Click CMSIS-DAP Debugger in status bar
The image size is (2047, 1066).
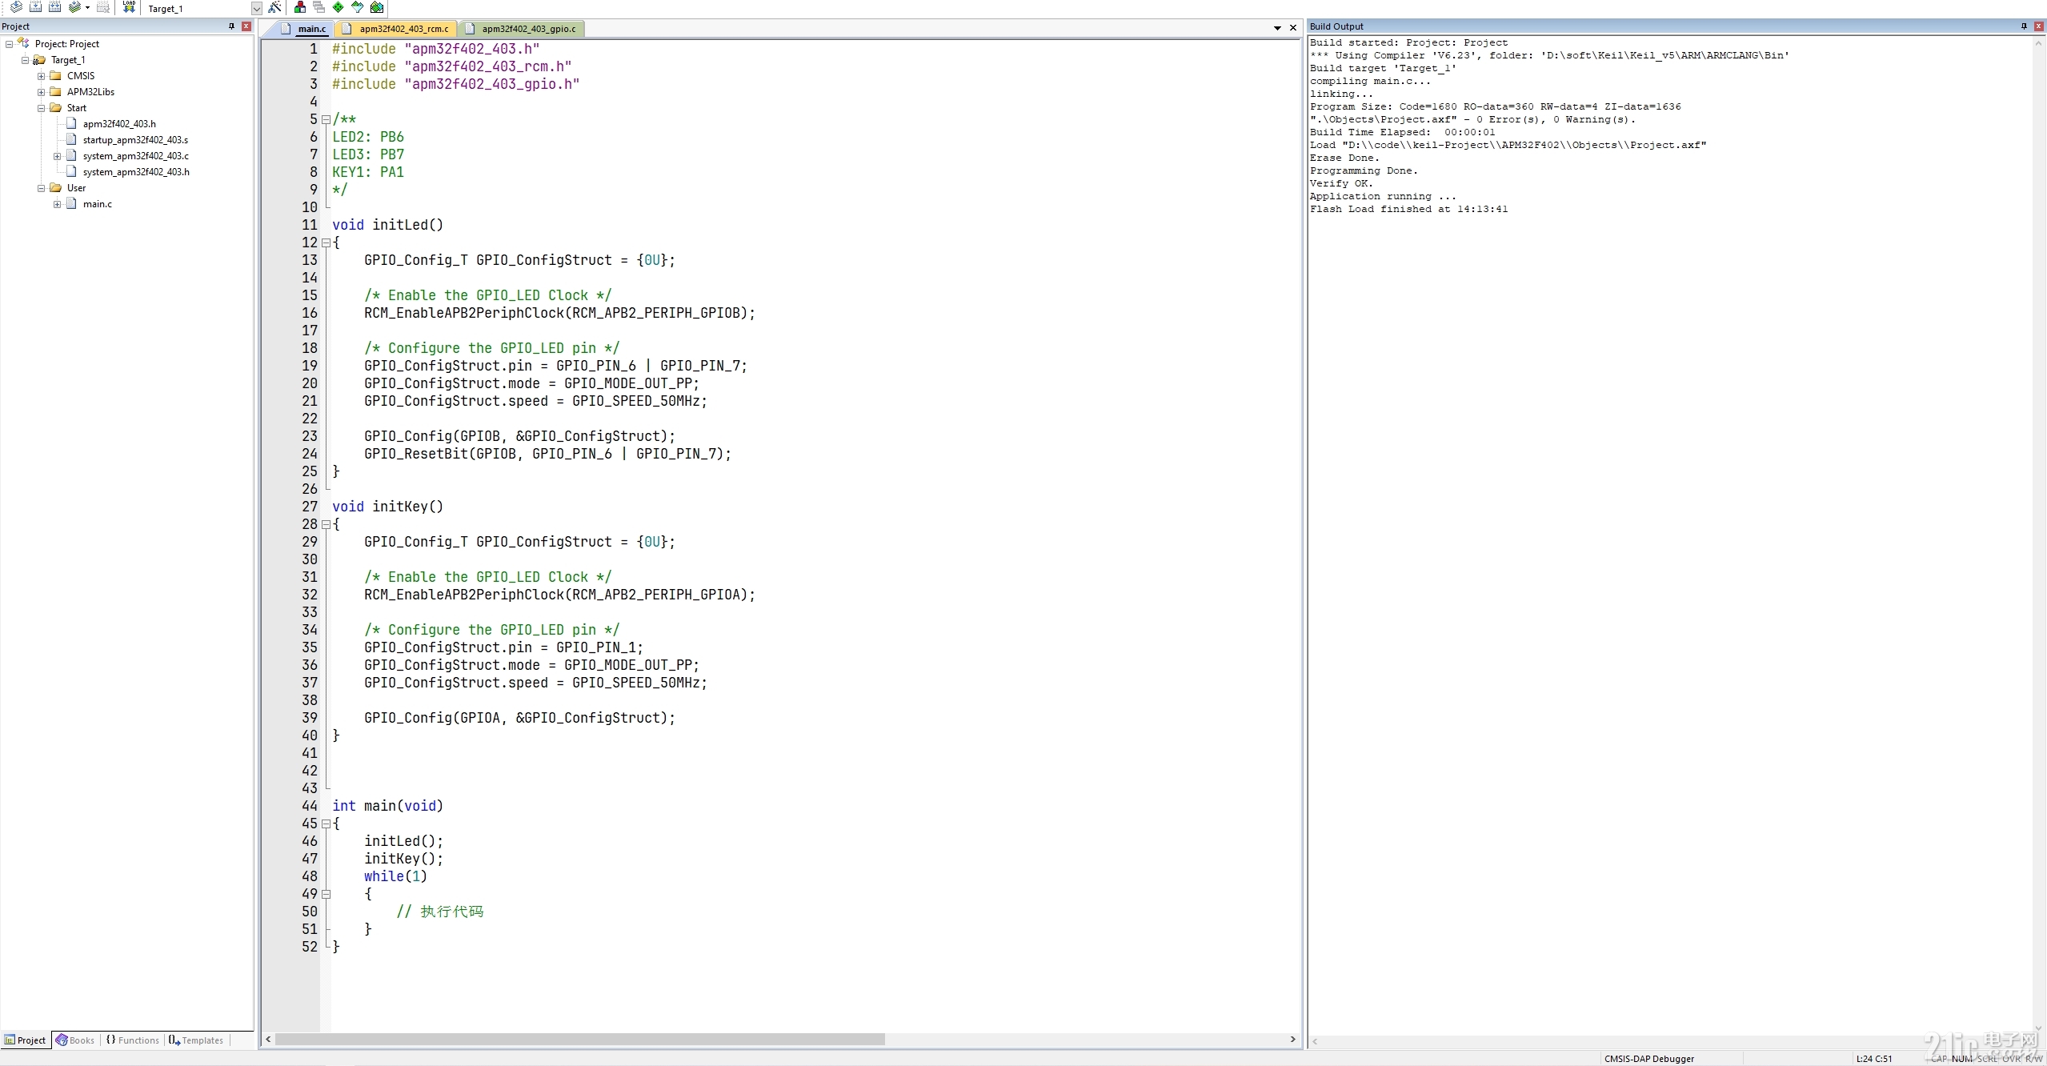pyautogui.click(x=1649, y=1059)
